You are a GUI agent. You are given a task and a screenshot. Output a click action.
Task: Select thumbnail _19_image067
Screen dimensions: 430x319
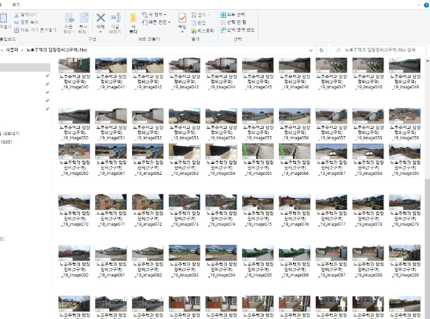[331, 152]
